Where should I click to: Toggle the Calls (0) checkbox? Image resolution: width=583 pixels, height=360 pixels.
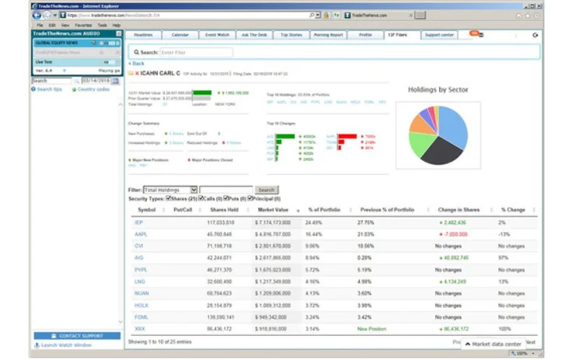click(x=201, y=198)
